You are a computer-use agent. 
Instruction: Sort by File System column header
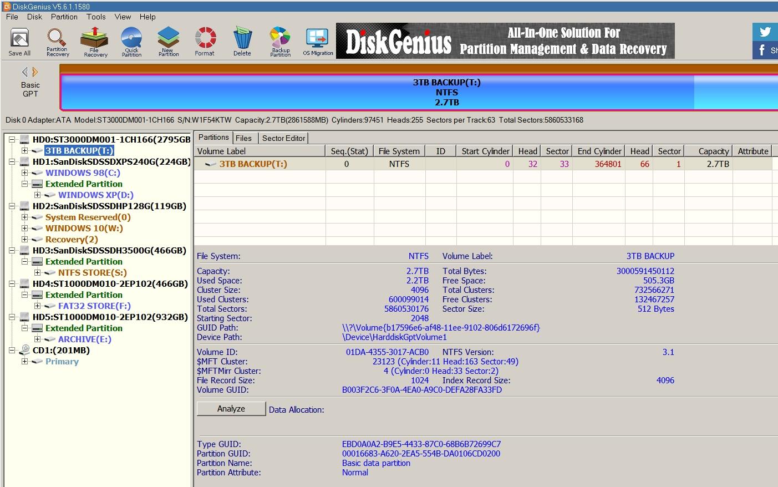[399, 151]
